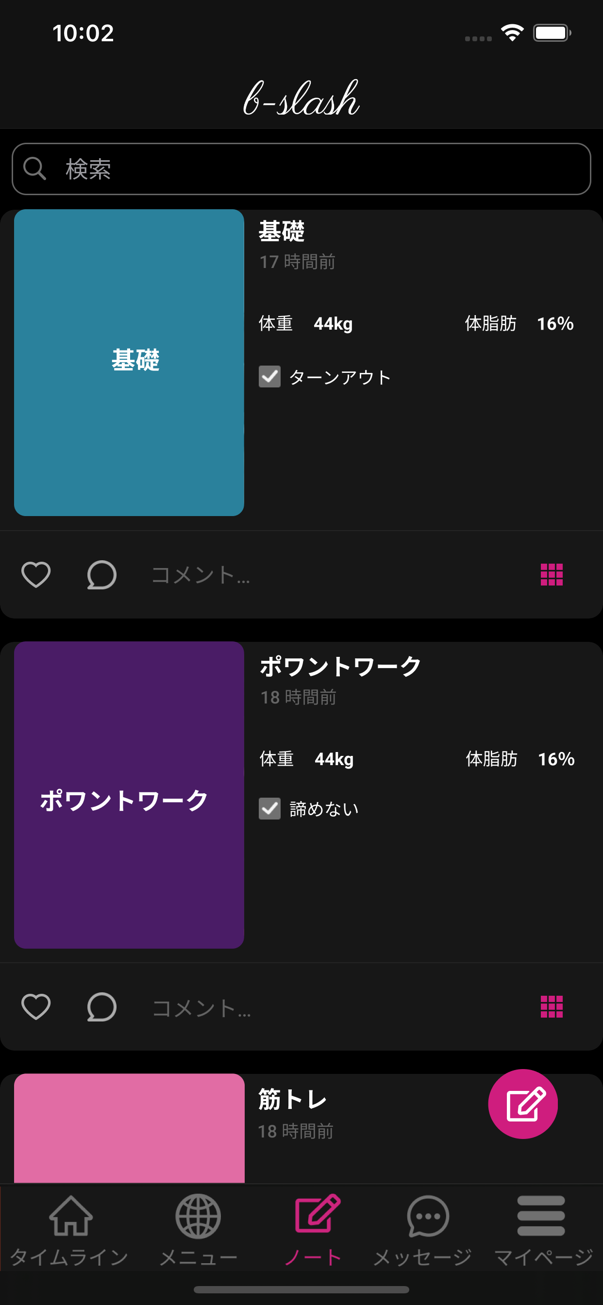This screenshot has width=603, height=1305.
Task: Open the teal 基礎 note thumbnail
Action: 129,362
